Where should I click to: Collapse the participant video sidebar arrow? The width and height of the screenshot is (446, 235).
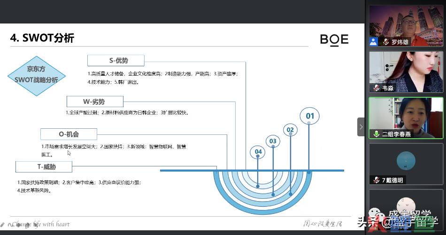[361, 127]
